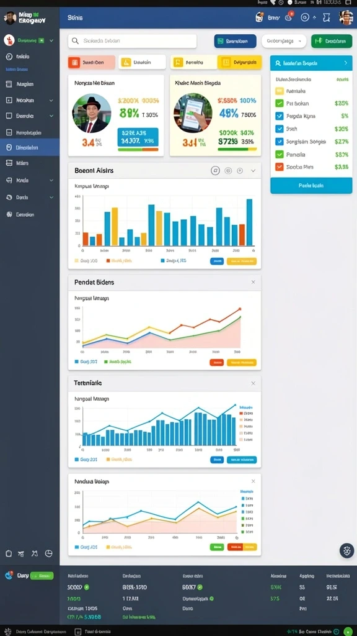The height and width of the screenshot is (636, 357).
Task: Click the green-orange progress bar in first profile card
Action: (x=138, y=149)
